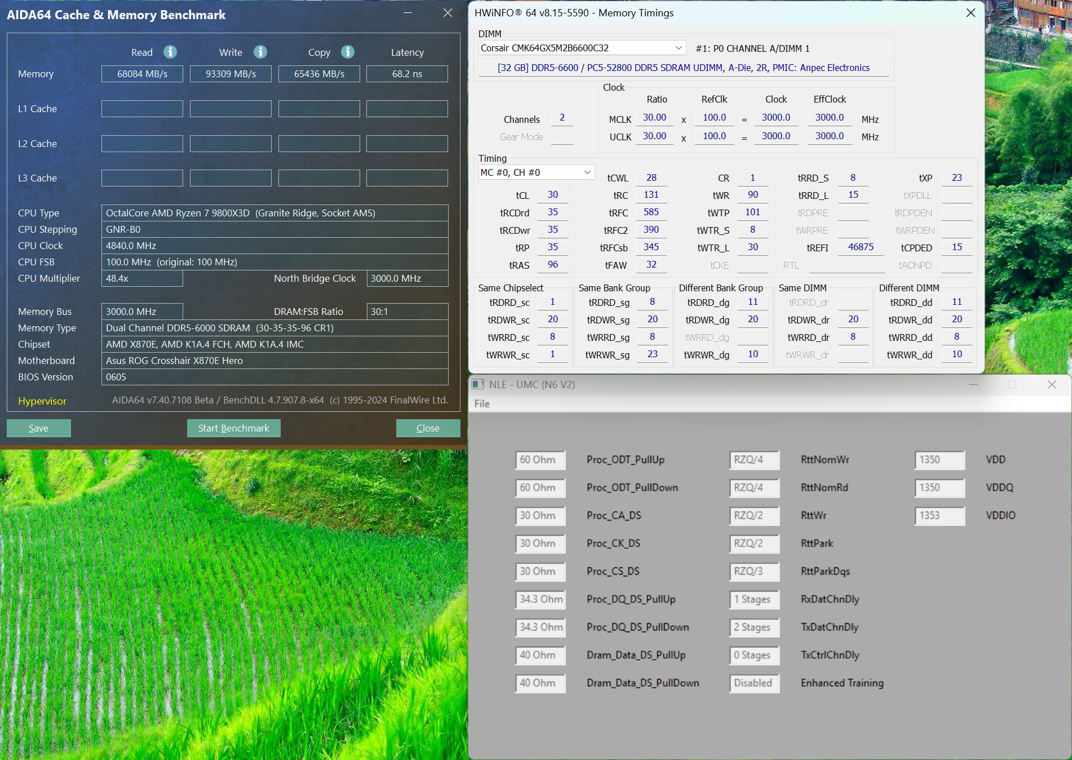Viewport: 1072px width, 760px height.
Task: Select the Memory Write 93309 MB/s field
Action: (231, 74)
